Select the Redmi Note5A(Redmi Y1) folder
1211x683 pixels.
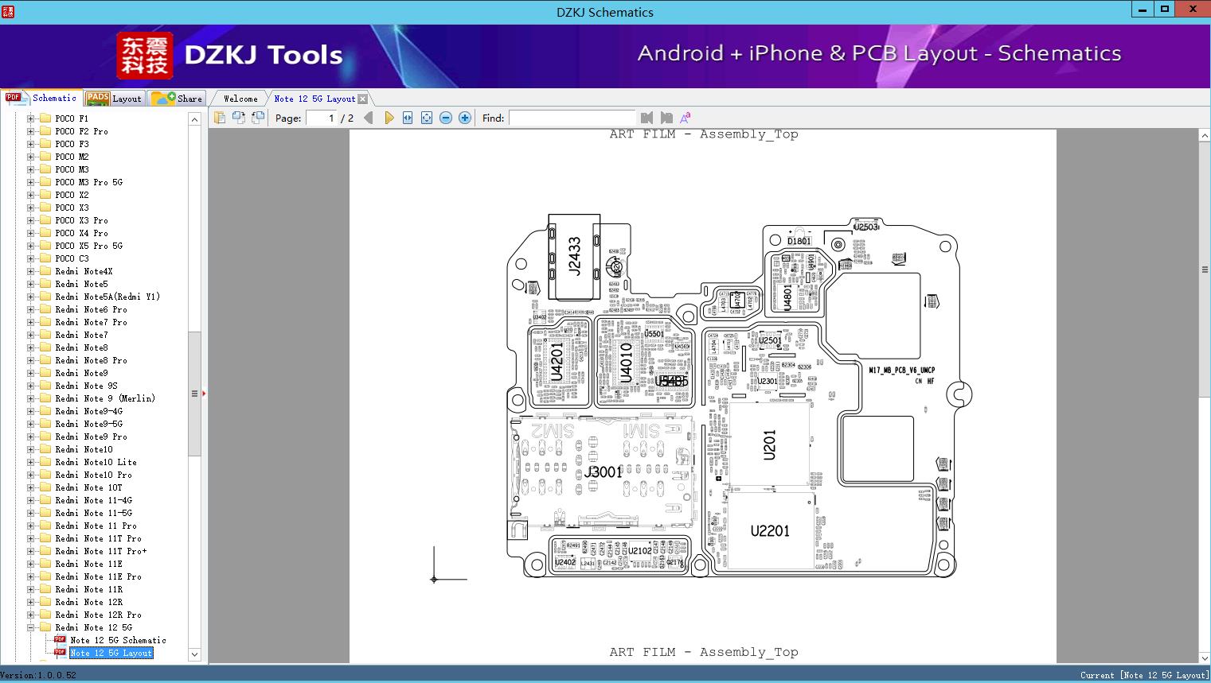[x=107, y=297]
